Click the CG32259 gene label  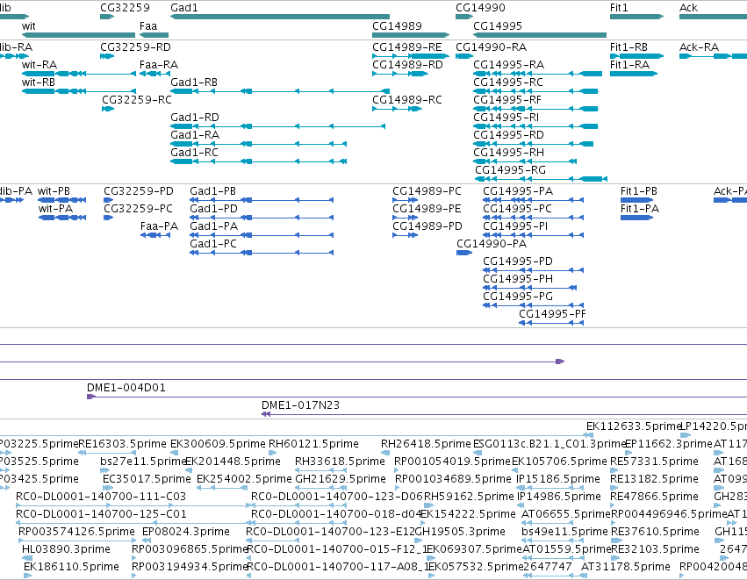(125, 8)
